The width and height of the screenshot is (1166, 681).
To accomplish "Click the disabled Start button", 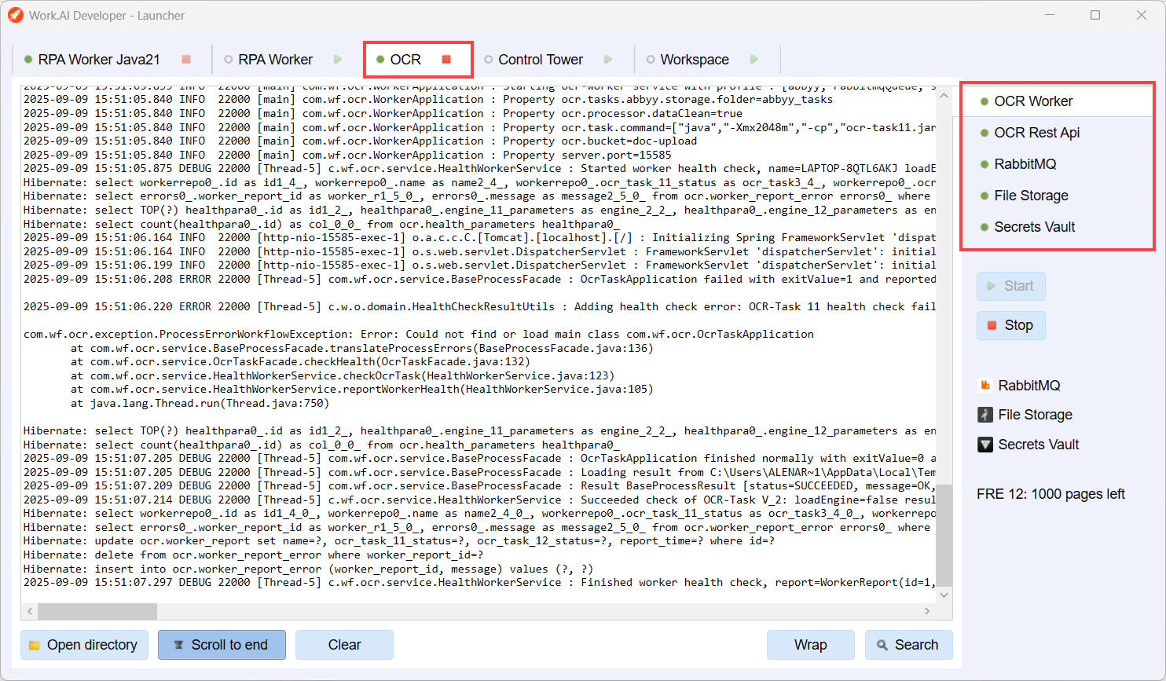I will click(1010, 286).
